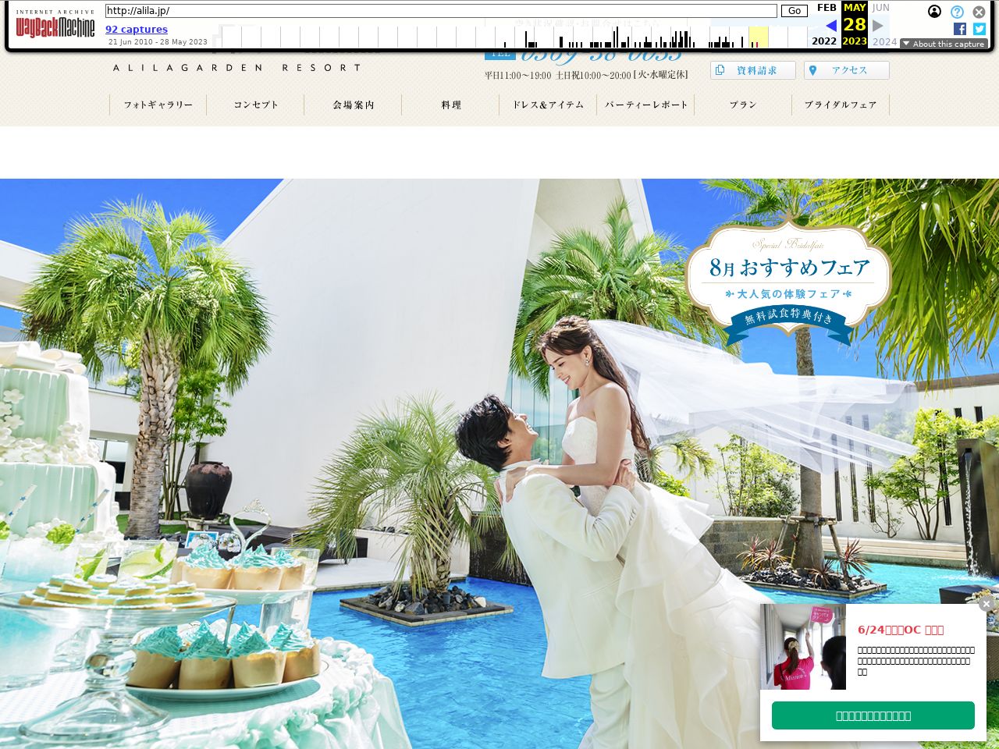The height and width of the screenshot is (749, 999).
Task: Click the Wayback Machine logo
Action: [55, 23]
